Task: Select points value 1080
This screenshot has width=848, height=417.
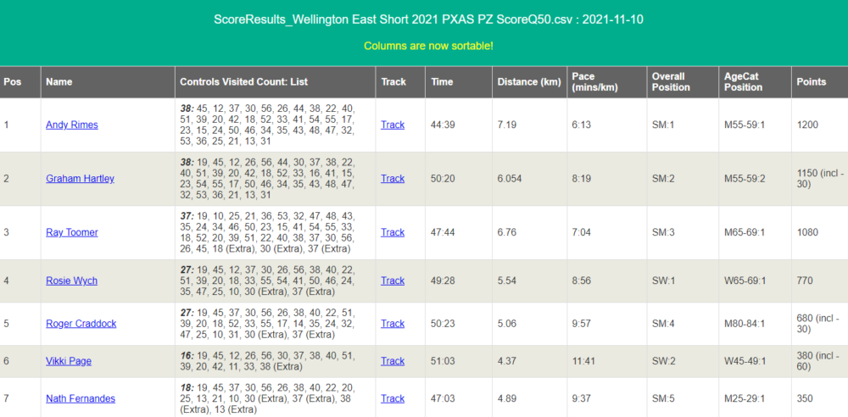Action: tap(807, 232)
